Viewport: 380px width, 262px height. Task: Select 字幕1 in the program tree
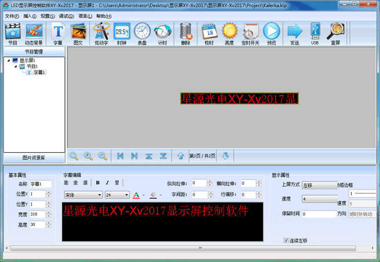click(39, 72)
